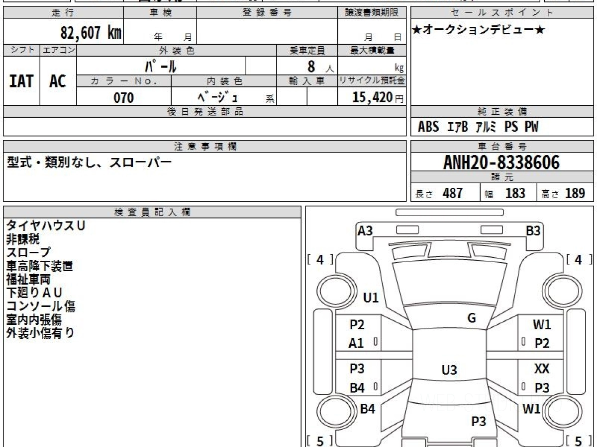Viewport: 597px width, 447px height.
Task: Select the 純正装備 header
Action: [502, 112]
